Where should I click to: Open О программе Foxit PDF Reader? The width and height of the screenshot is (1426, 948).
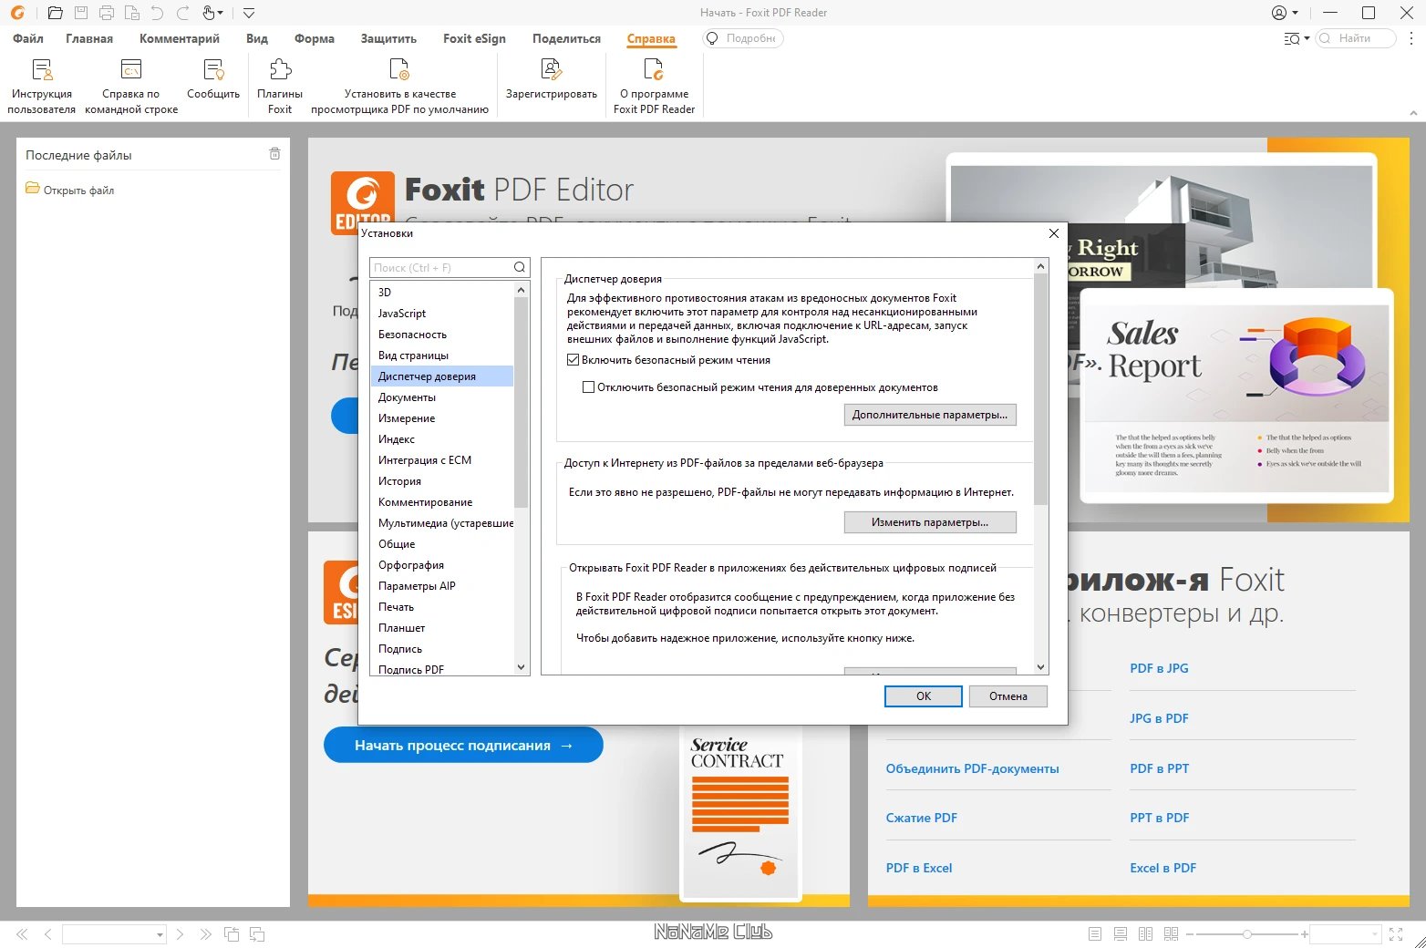tap(653, 84)
